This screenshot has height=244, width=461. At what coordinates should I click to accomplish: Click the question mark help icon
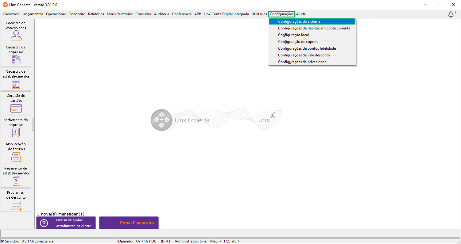click(44, 223)
